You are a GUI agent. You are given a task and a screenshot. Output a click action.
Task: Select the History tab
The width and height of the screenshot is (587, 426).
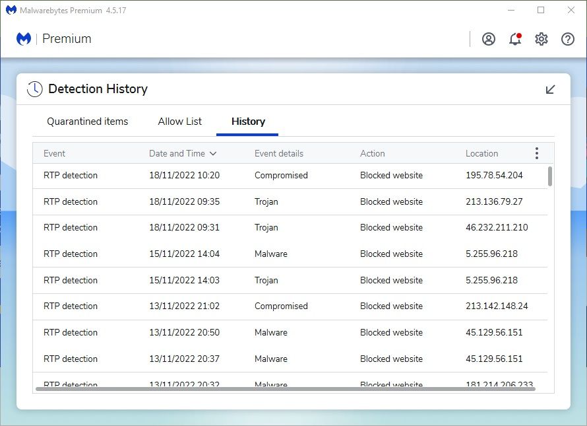[248, 122]
